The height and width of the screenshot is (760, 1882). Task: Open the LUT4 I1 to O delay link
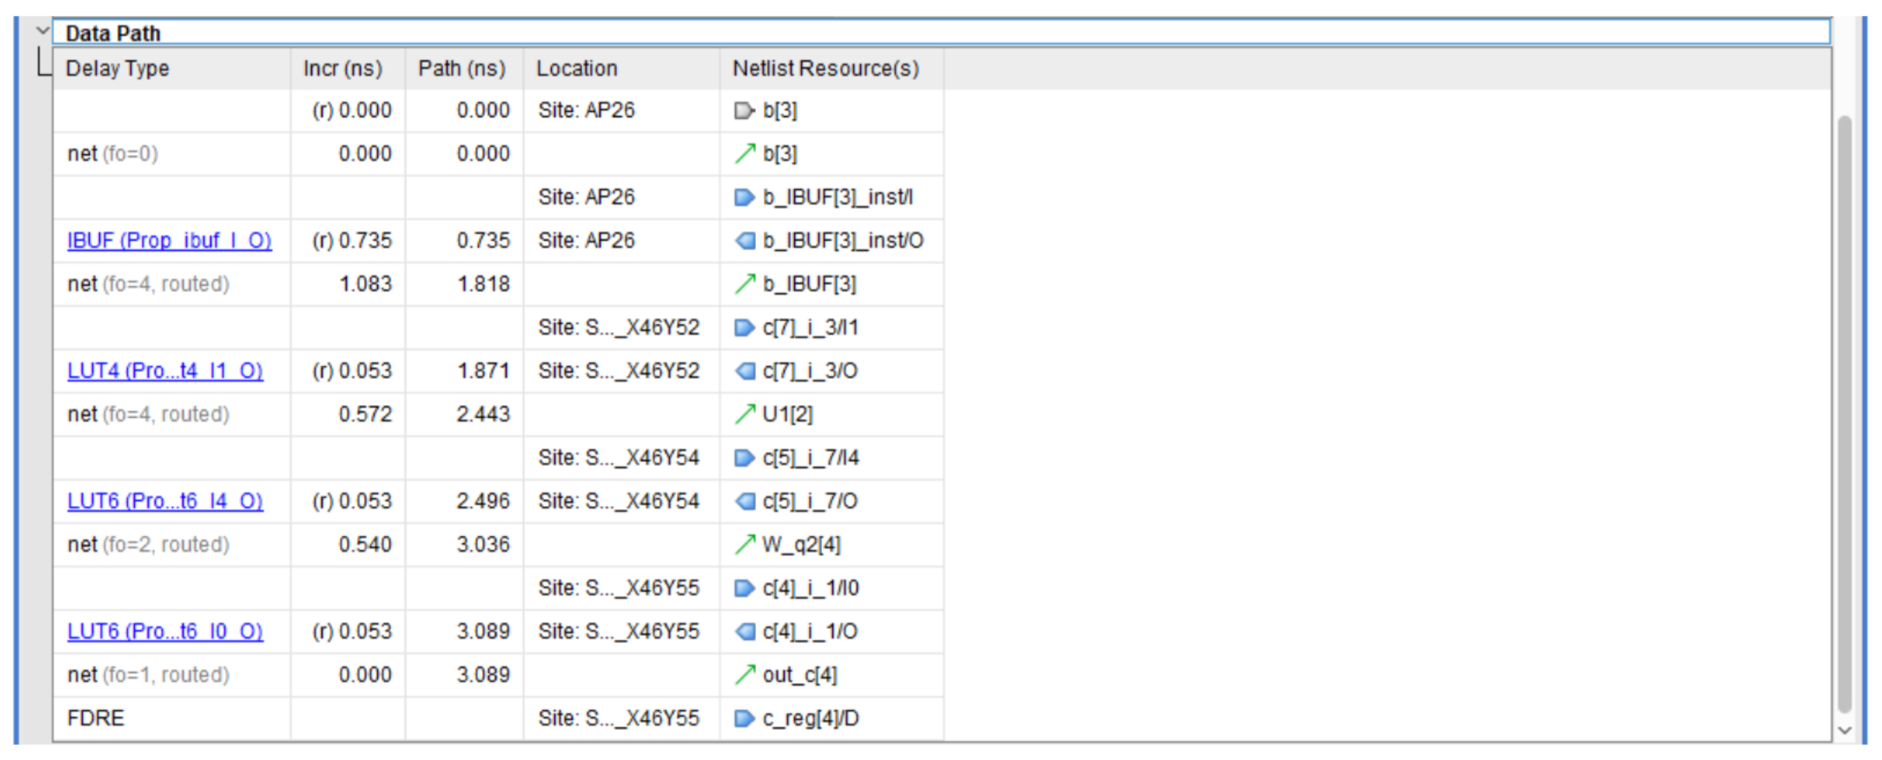164,371
